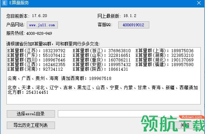This screenshot has height=134, width=205.
Task: Select the 浙江 group number 376963810
Action: 119,50
